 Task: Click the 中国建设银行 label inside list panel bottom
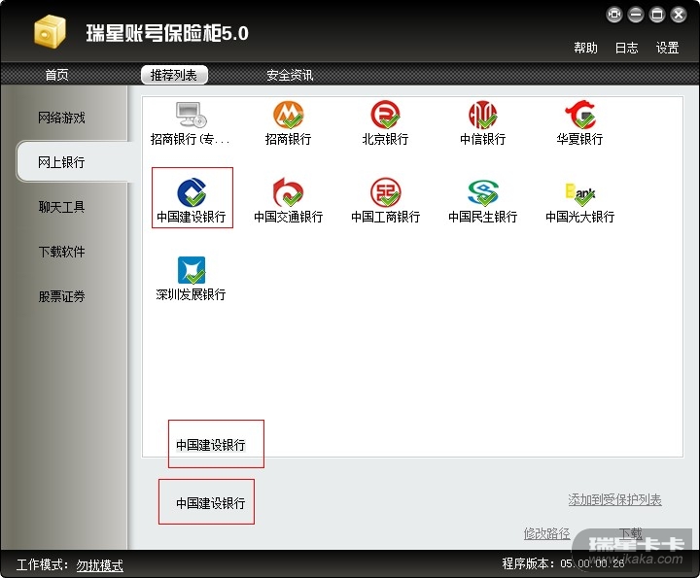pyautogui.click(x=211, y=445)
